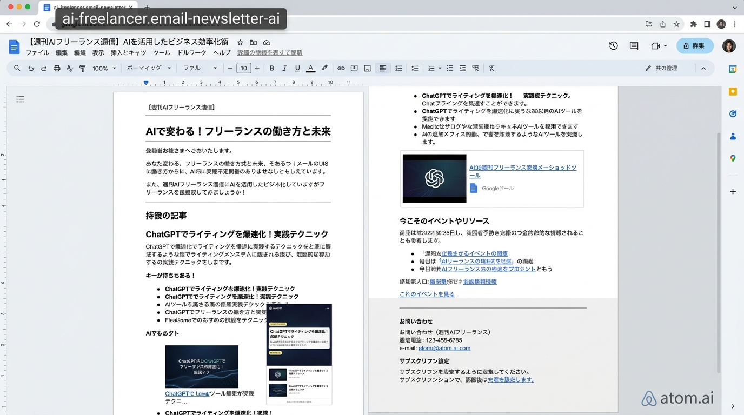Toggle bold formatting
Screen dimensions: 744x415
coord(272,69)
